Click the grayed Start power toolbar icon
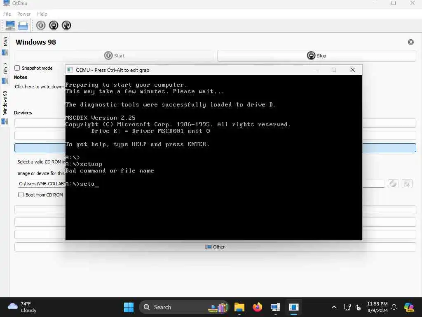This screenshot has height=317, width=422. tap(41, 25)
